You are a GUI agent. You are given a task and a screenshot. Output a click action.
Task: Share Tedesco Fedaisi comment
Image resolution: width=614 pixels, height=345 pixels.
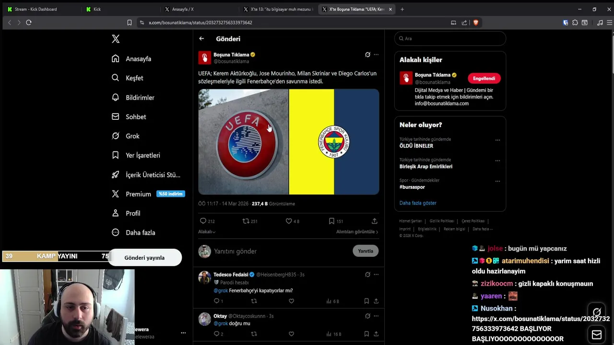(376, 301)
